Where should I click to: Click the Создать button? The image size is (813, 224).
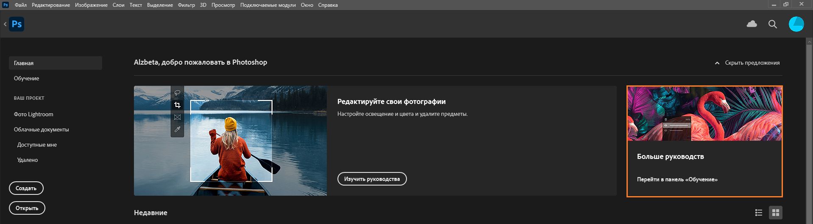(26, 188)
